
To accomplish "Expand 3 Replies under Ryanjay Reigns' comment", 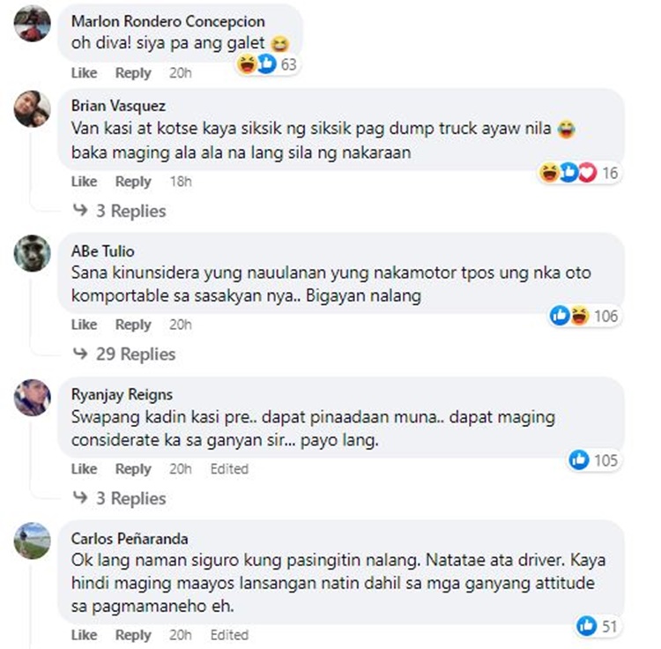I will tap(120, 498).
